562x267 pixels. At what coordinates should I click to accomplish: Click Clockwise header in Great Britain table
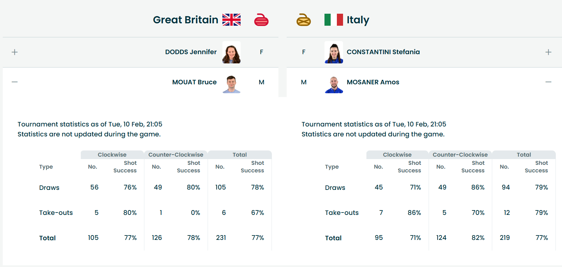click(x=112, y=155)
